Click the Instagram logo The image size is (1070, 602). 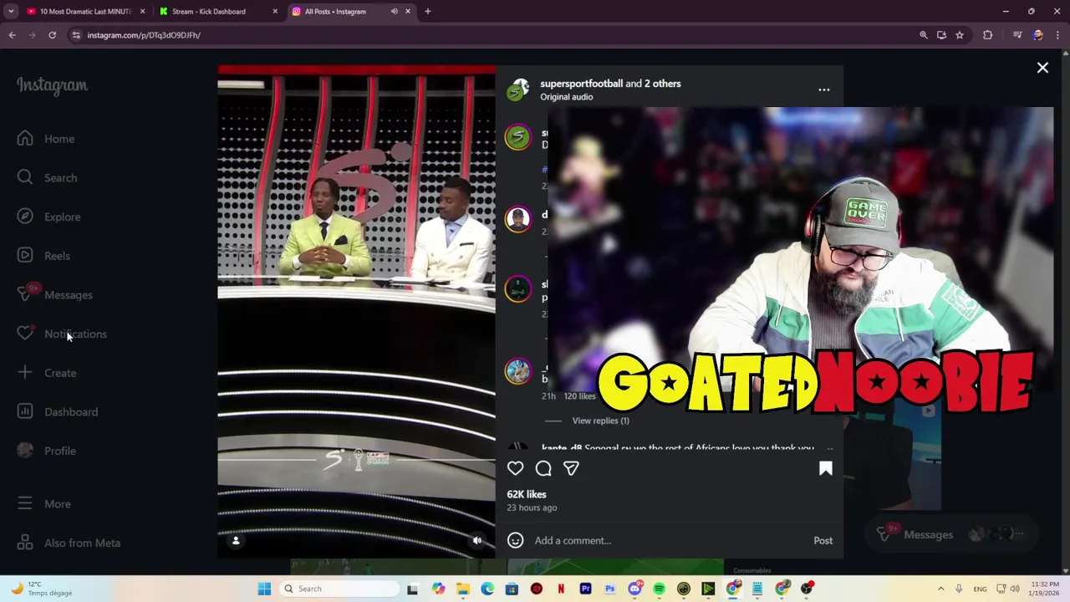(x=52, y=85)
